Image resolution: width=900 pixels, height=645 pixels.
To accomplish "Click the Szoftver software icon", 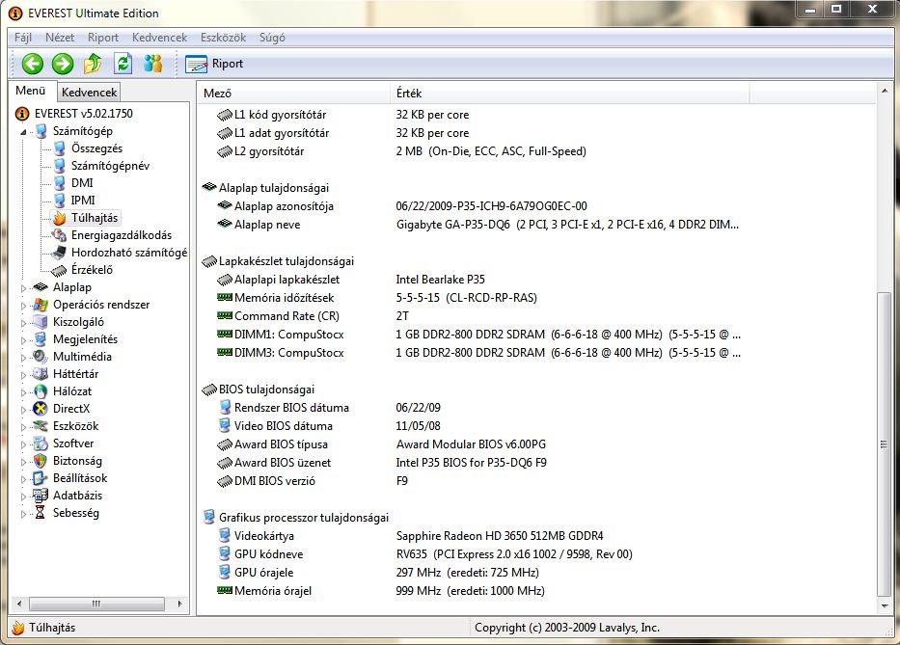I will pos(41,443).
